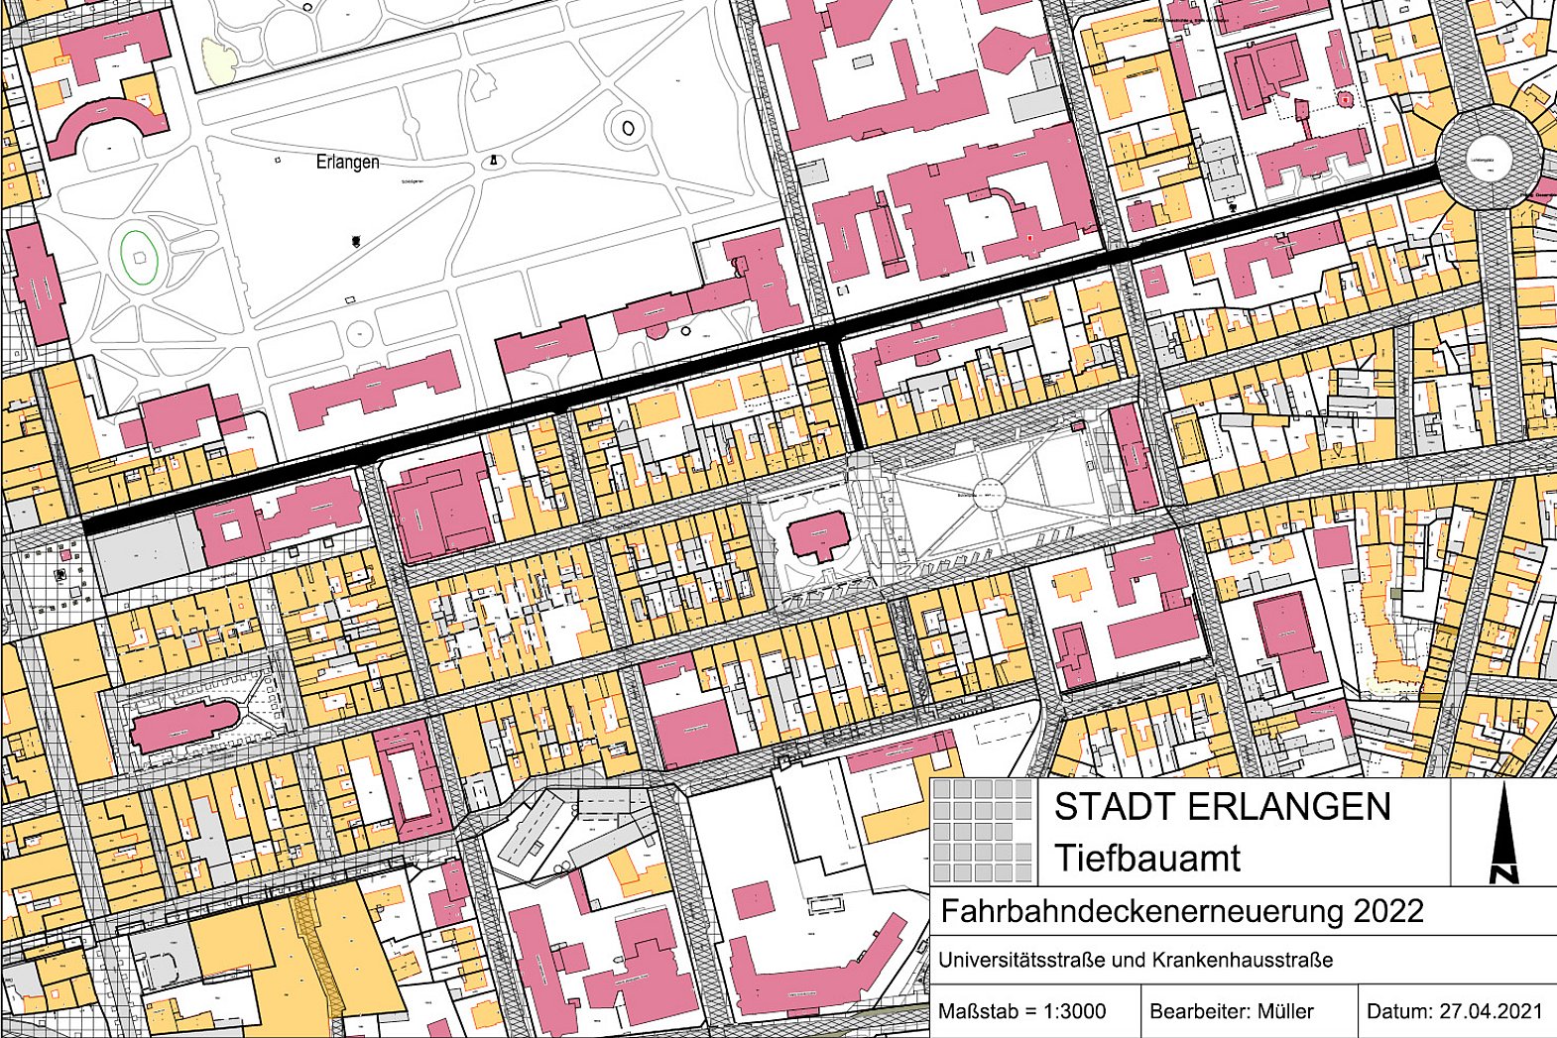Click the grid logo beside STADT ERLANGEN
Viewport: 1557px width, 1038px height.
click(x=983, y=831)
